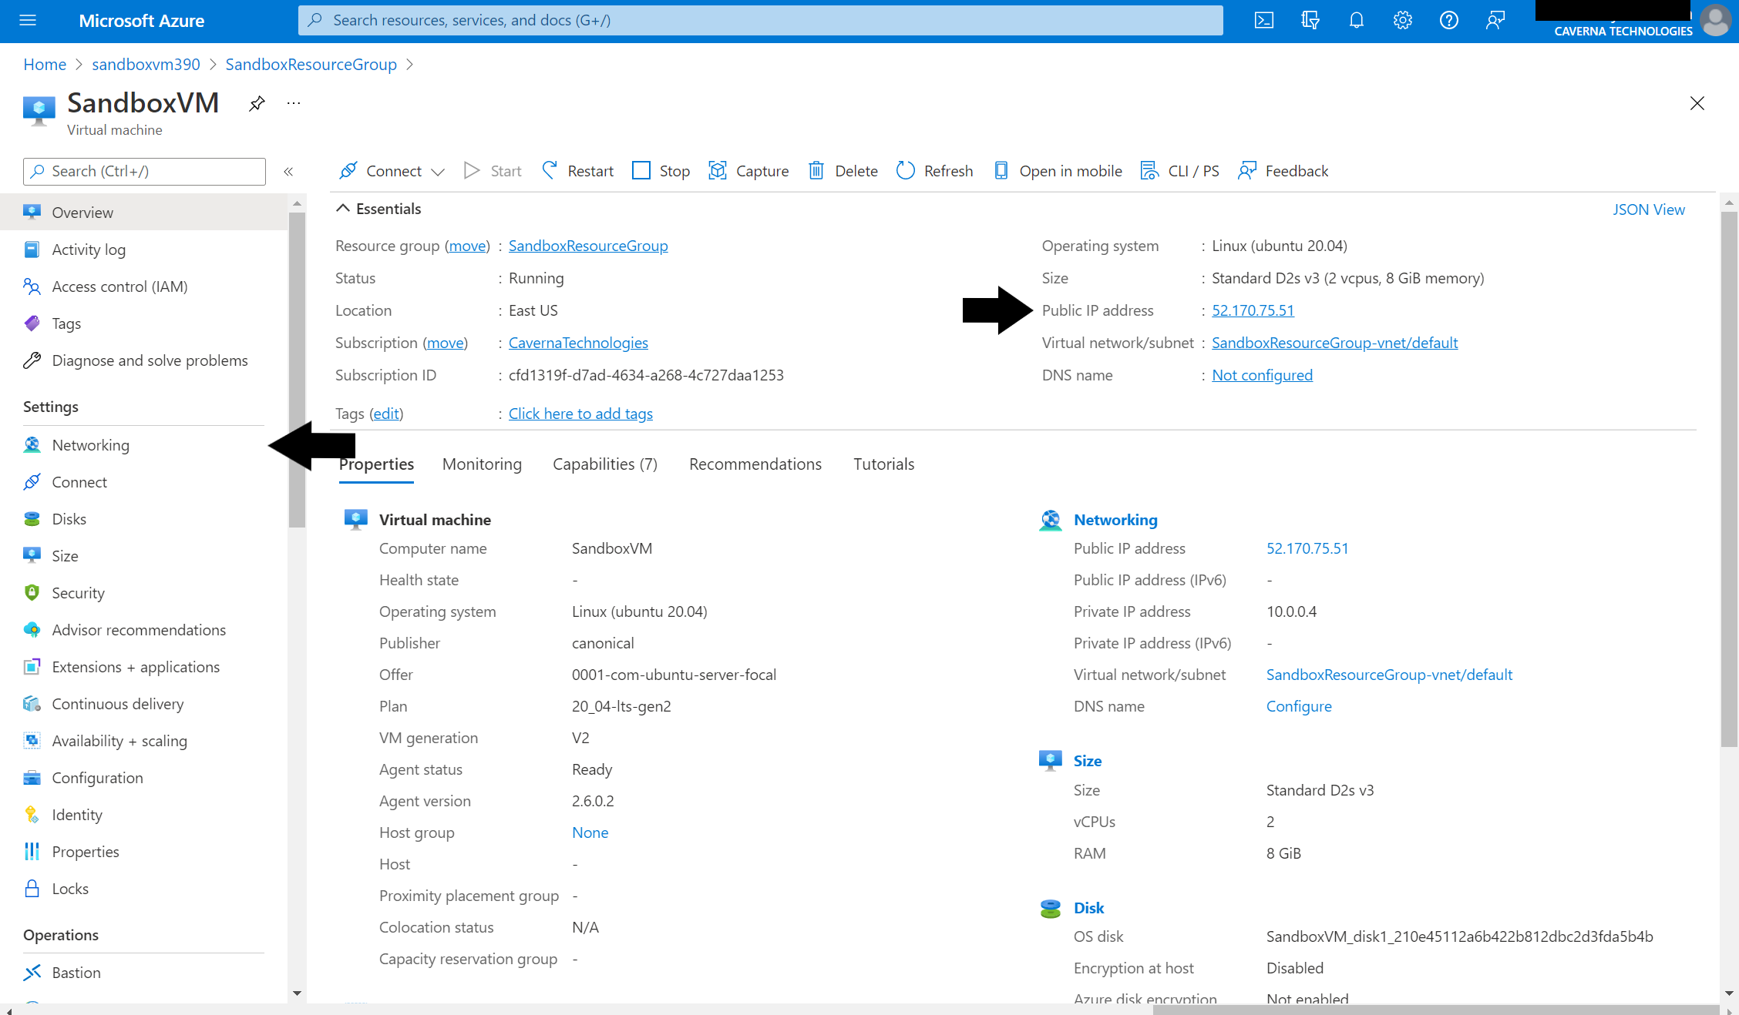The image size is (1739, 1015).
Task: Click the sidebar scroll down arrow
Action: (x=297, y=993)
